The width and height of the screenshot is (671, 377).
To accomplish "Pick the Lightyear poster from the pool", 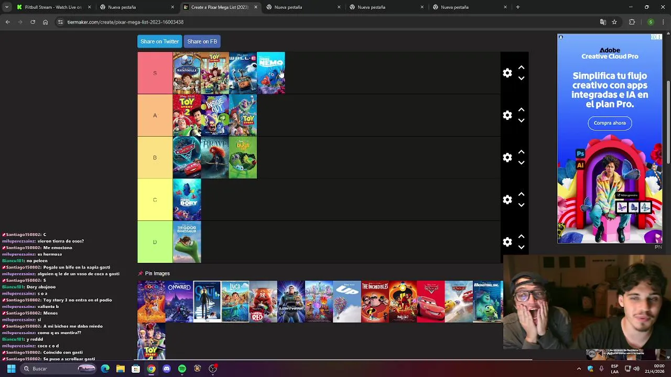I will click(x=291, y=302).
